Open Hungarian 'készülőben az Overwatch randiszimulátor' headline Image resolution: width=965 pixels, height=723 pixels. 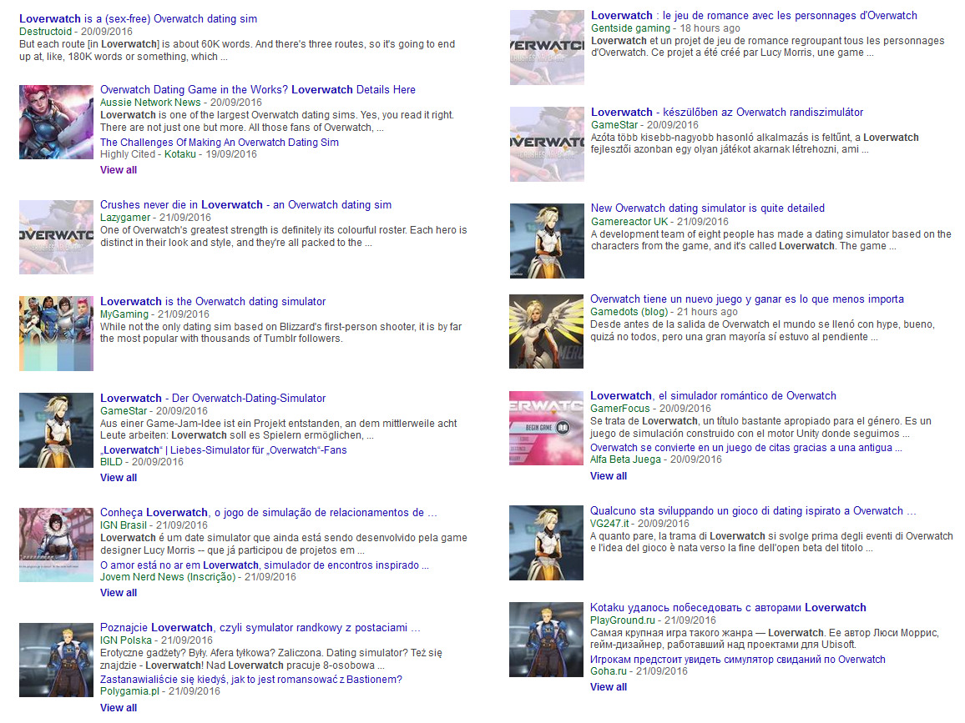pyautogui.click(x=727, y=112)
